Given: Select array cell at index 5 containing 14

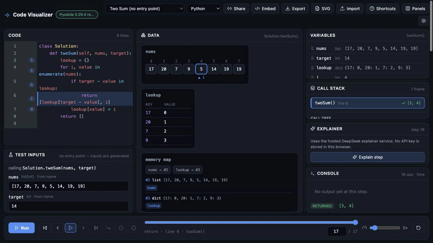Looking at the screenshot, I should coord(214,69).
